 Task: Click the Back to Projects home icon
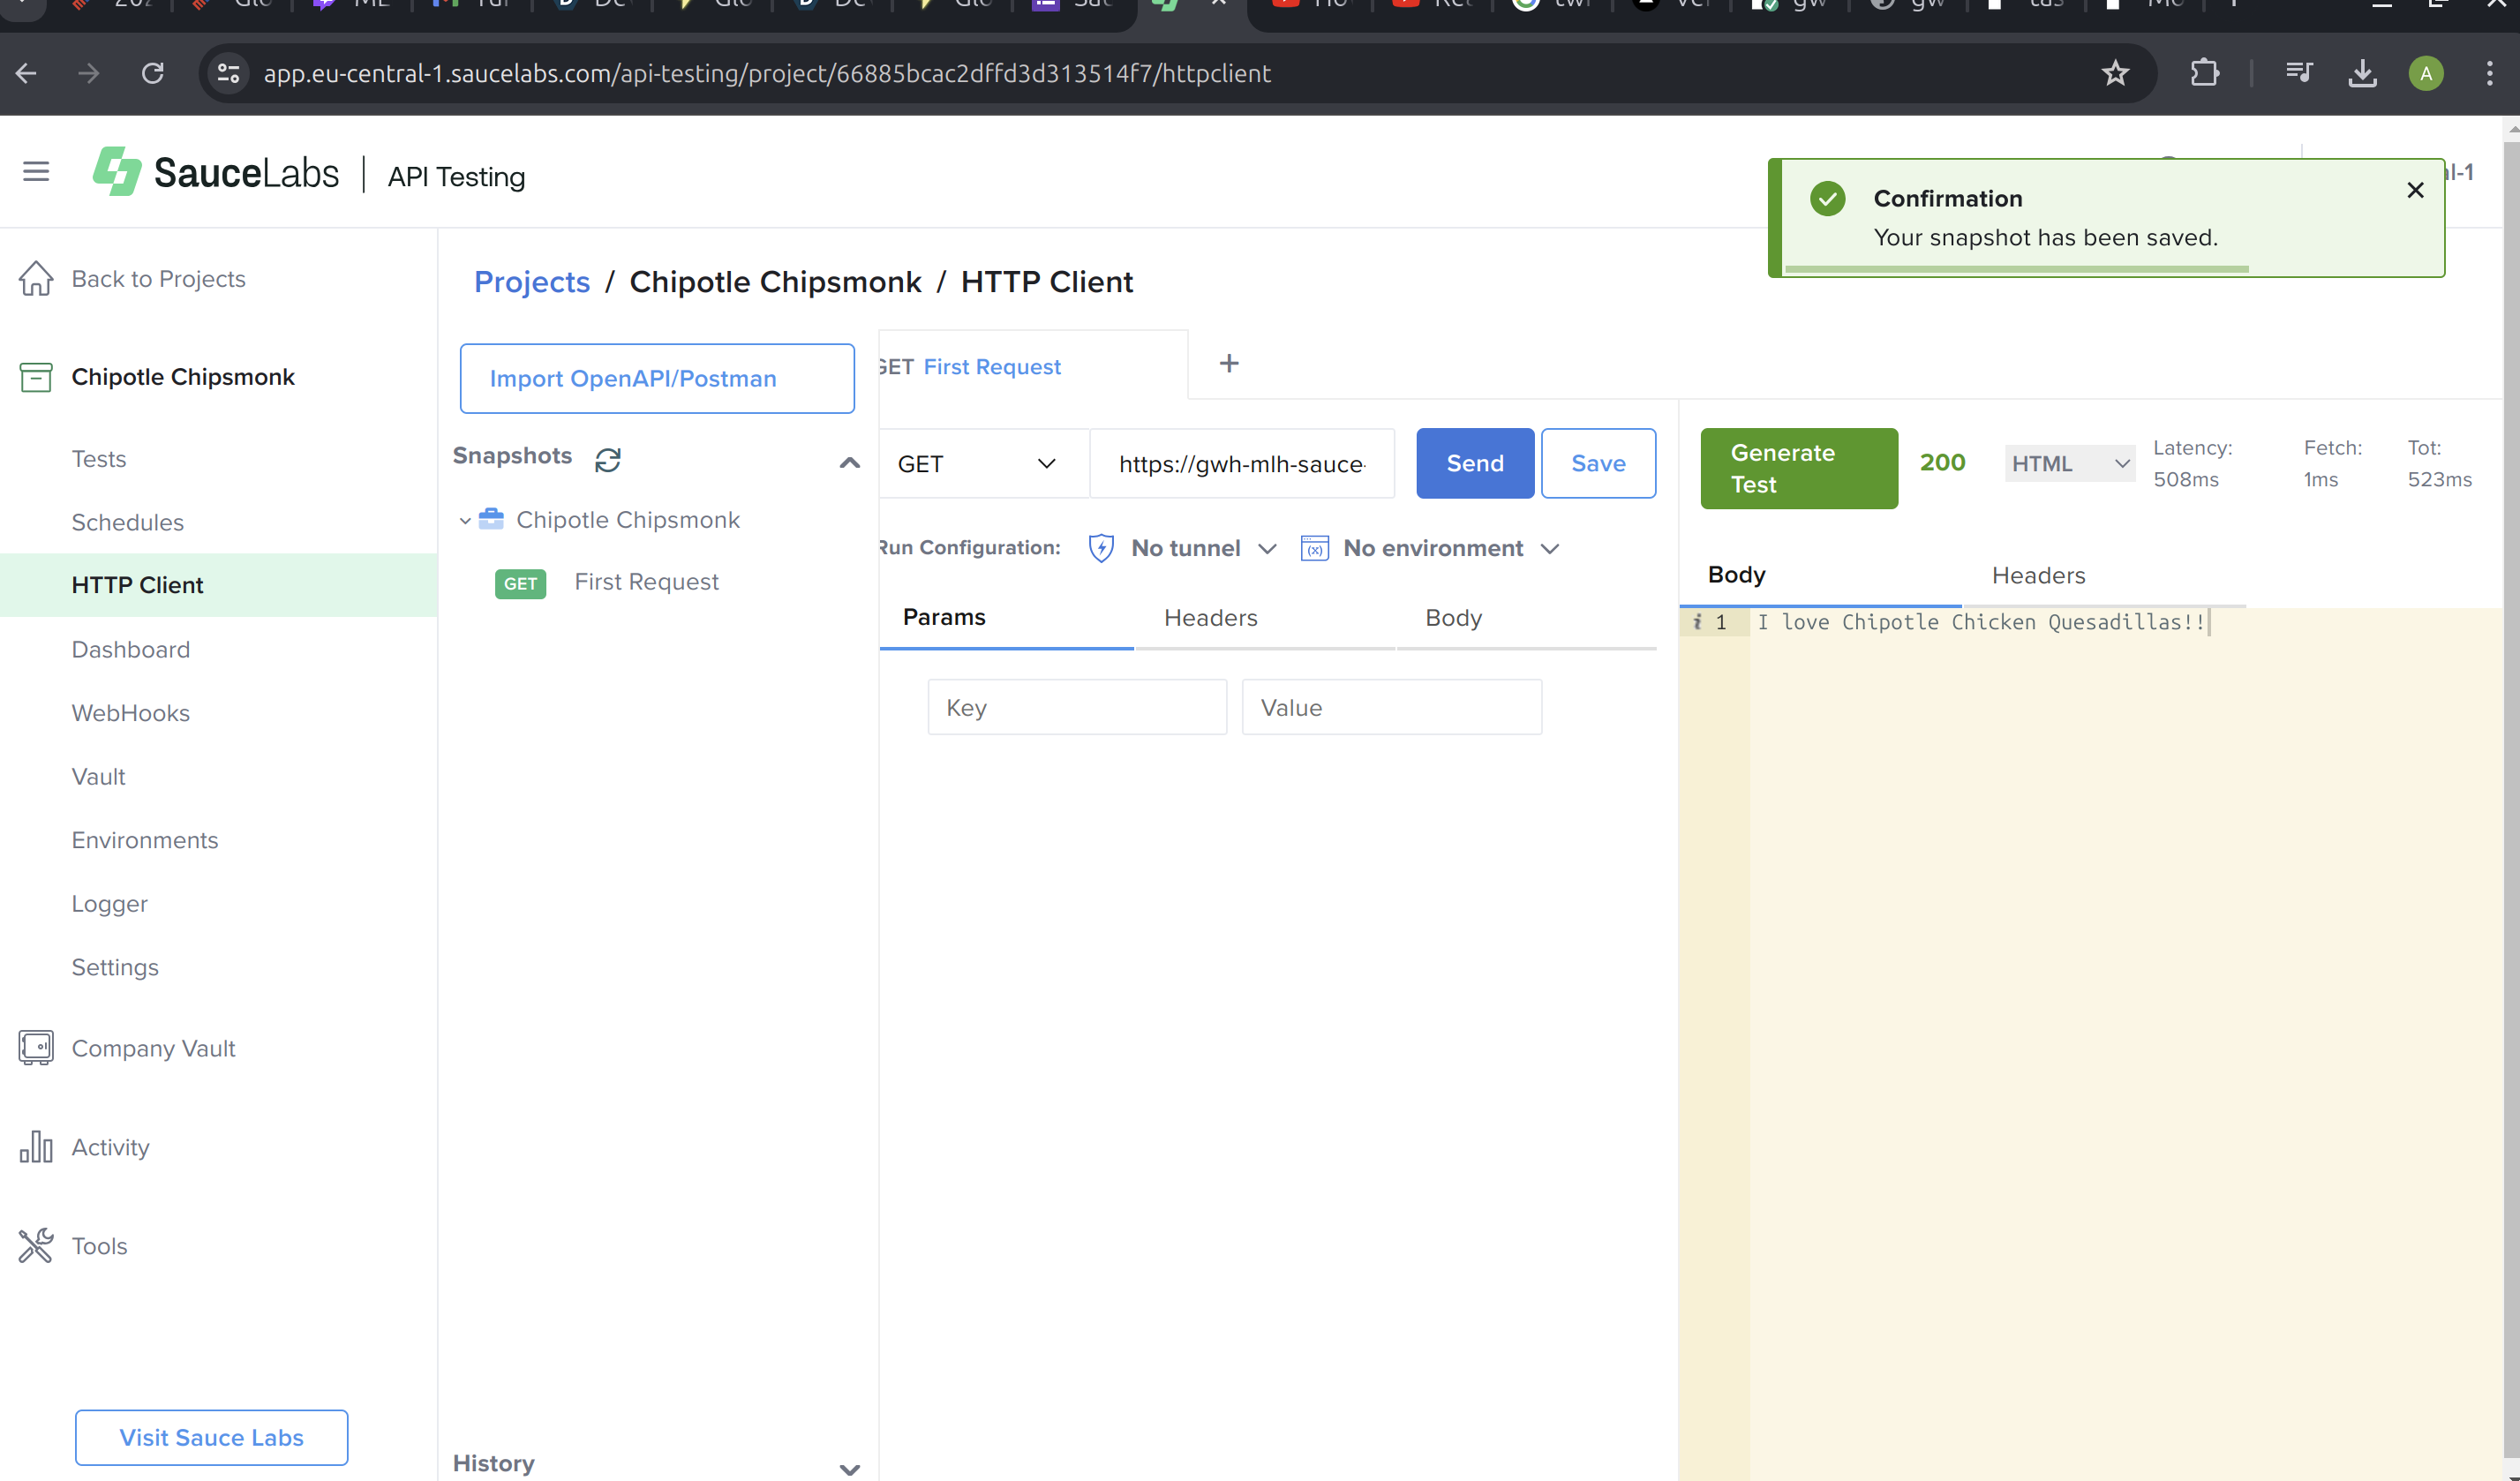[36, 279]
